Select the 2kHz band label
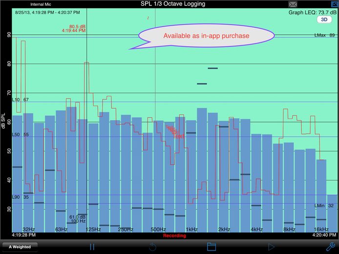Screen dimensions: 339x254 [224, 230]
